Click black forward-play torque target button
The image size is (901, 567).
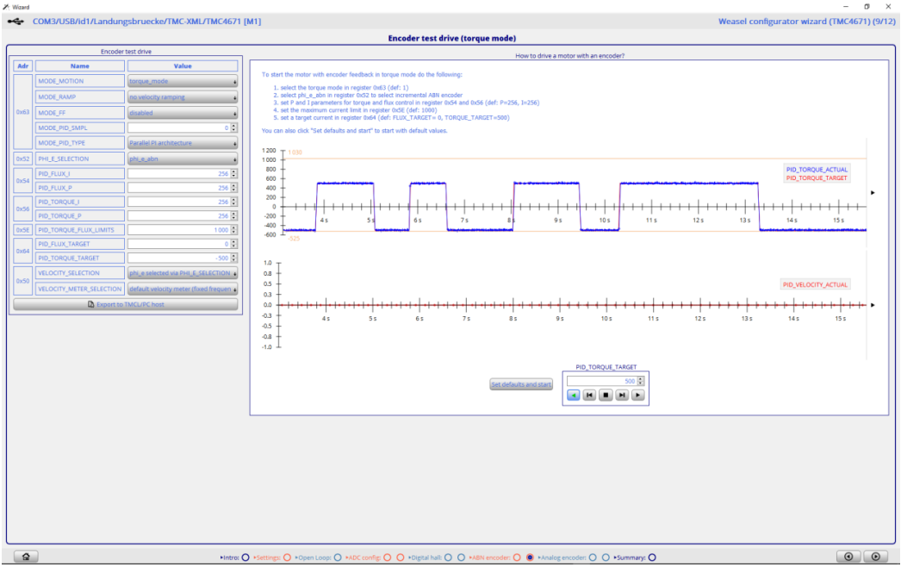pos(637,395)
